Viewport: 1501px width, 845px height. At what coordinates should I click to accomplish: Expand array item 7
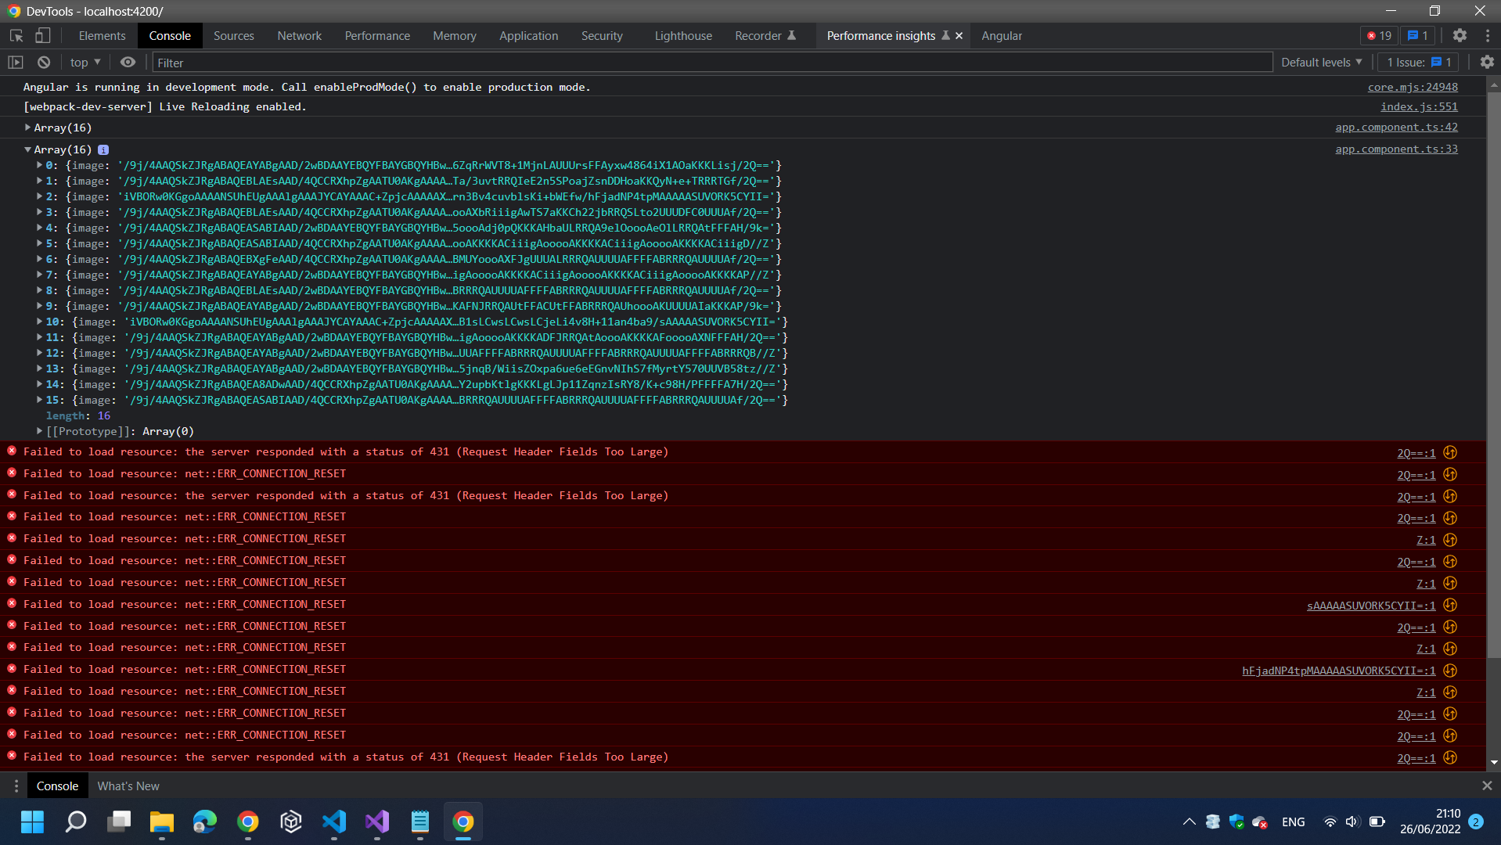click(x=39, y=275)
